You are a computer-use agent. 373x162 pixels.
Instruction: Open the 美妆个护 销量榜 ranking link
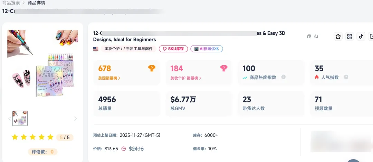(x=185, y=78)
